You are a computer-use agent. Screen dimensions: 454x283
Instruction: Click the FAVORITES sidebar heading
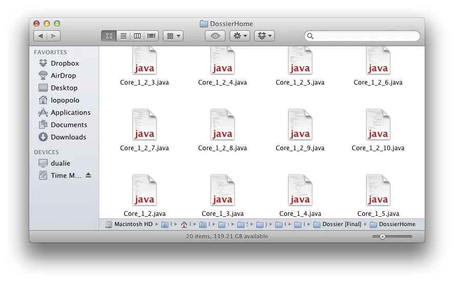(50, 52)
